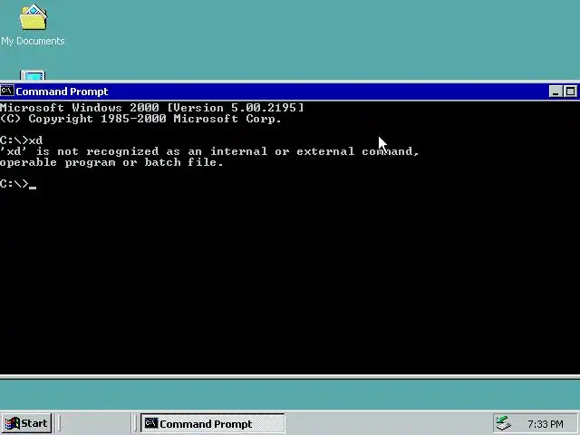Click the active C:\> prompt with cursor

click(x=18, y=184)
